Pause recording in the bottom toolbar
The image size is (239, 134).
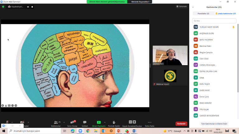click(x=130, y=122)
